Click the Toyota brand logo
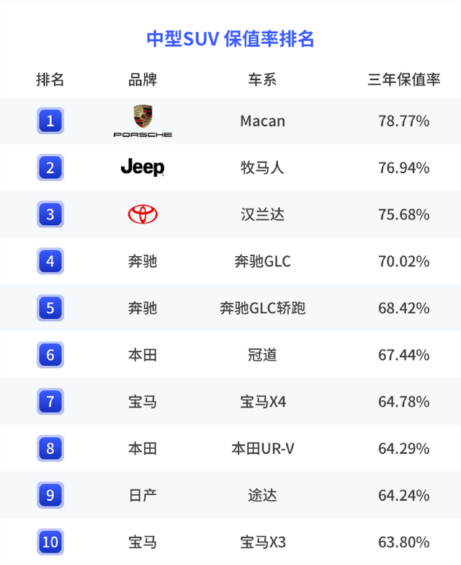 pos(143,214)
